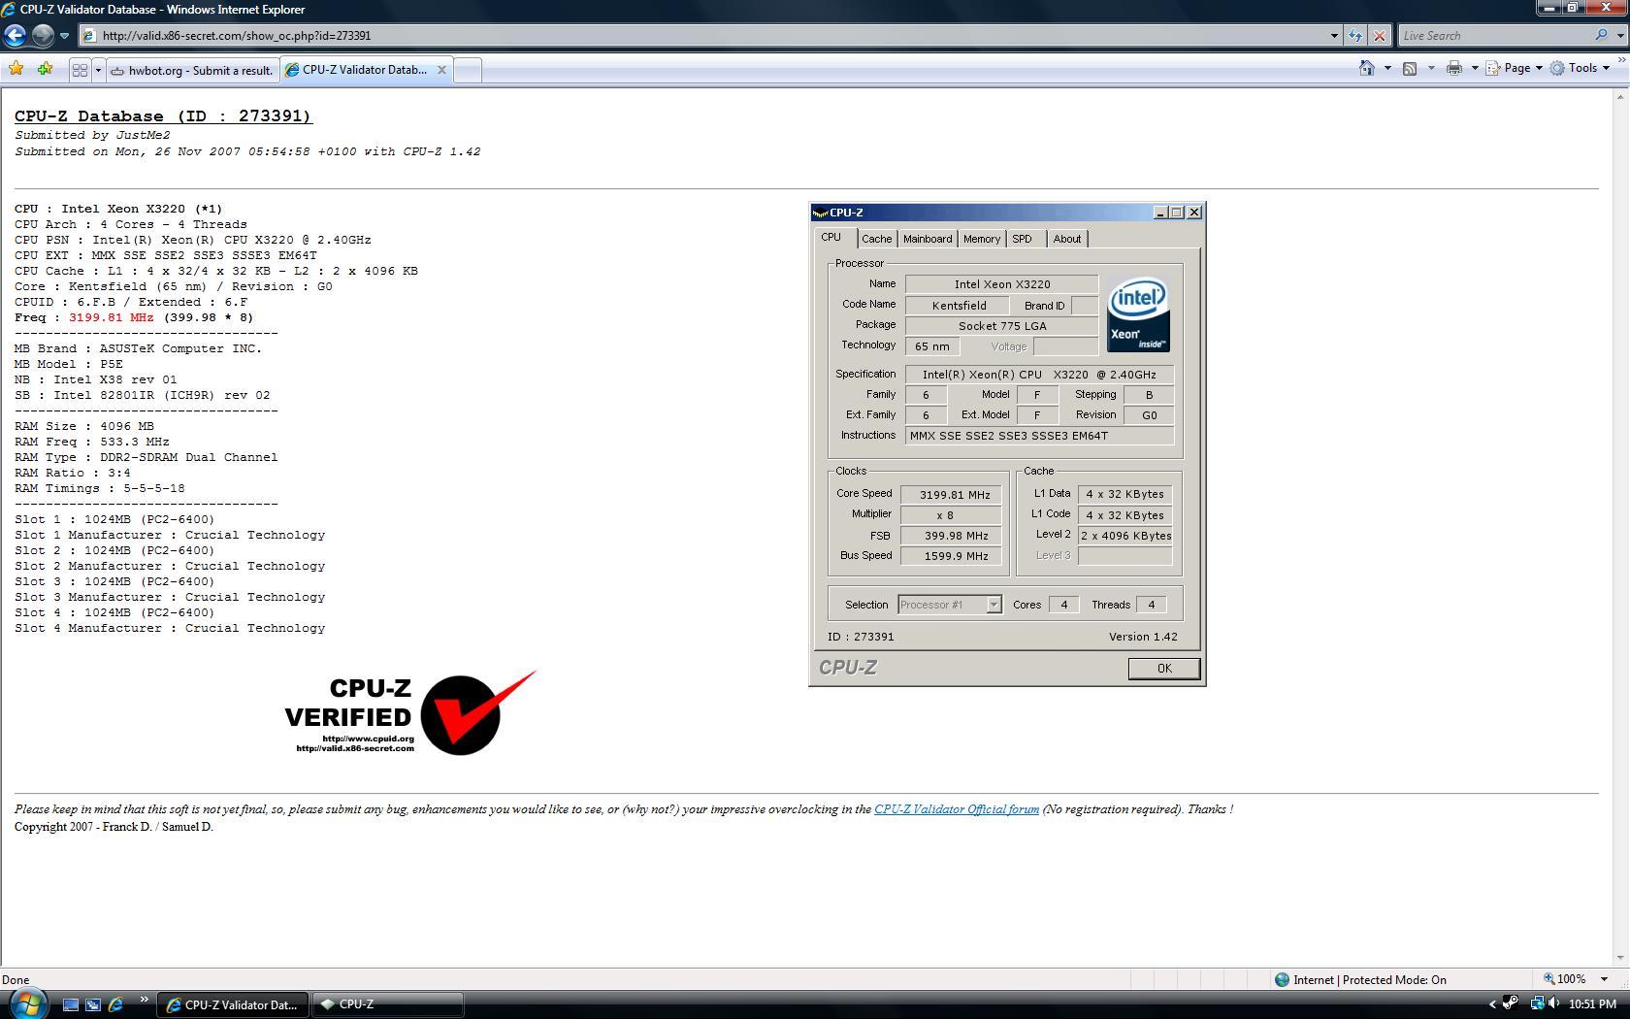The width and height of the screenshot is (1630, 1019).
Task: Open the Favorites Center star icon
Action: (16, 69)
